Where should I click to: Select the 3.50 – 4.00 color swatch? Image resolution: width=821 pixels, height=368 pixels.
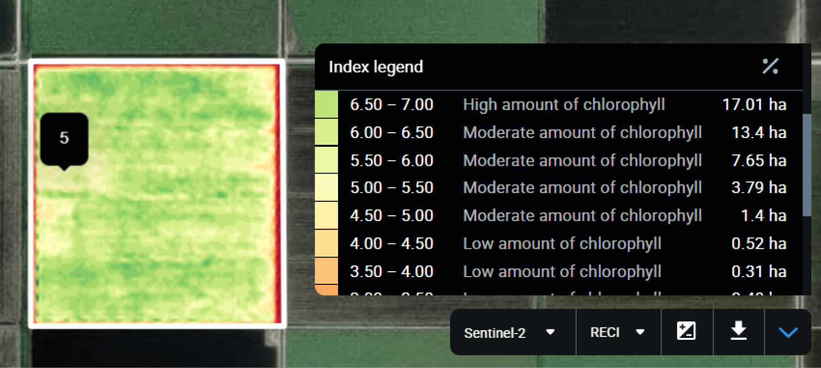(x=326, y=271)
